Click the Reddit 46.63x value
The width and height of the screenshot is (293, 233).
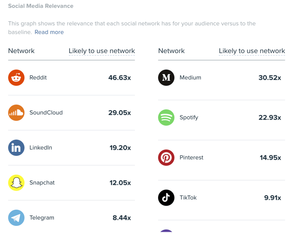120,78
